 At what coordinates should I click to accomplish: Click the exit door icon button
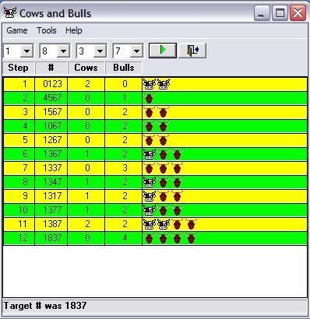[192, 51]
